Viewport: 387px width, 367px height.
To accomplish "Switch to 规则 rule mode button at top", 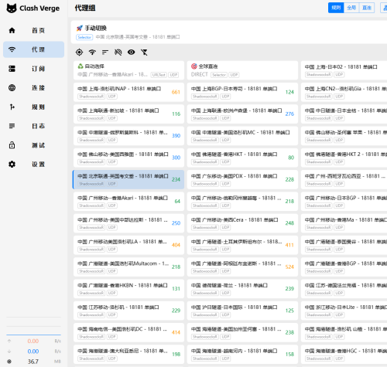I will (336, 8).
